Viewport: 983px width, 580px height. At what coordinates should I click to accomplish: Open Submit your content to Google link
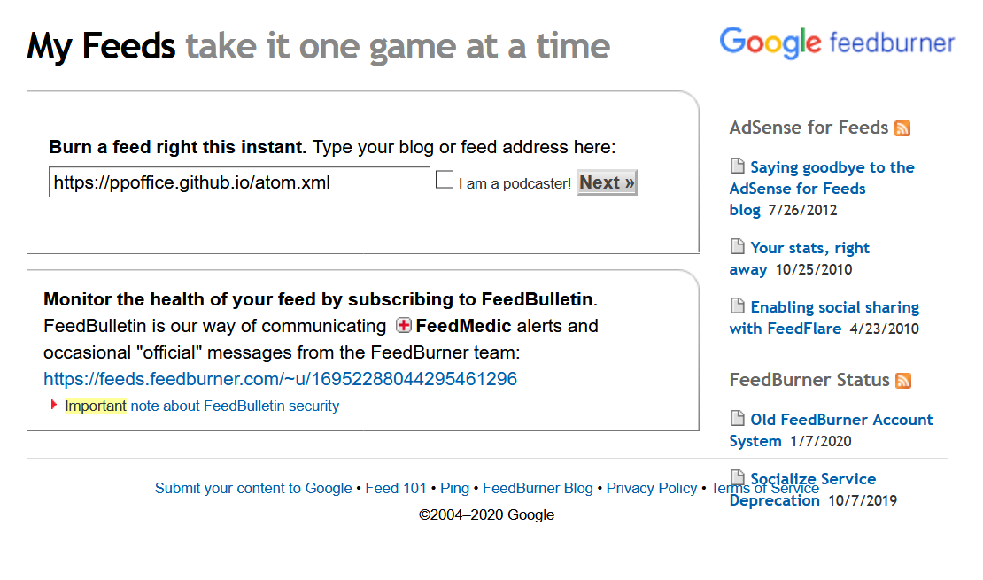tap(253, 488)
